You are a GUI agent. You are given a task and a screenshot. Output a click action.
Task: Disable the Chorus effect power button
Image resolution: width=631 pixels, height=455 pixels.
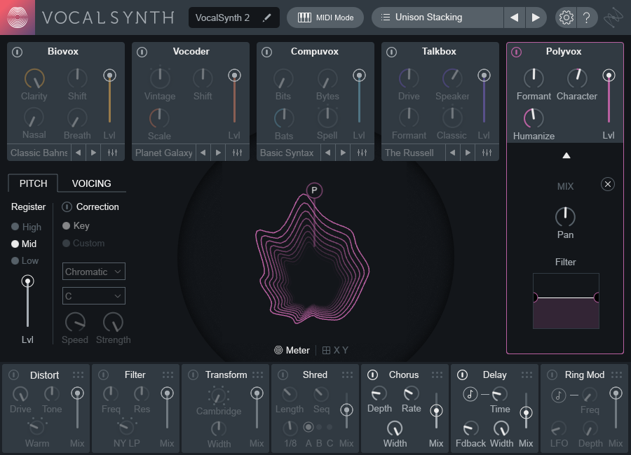click(x=373, y=374)
